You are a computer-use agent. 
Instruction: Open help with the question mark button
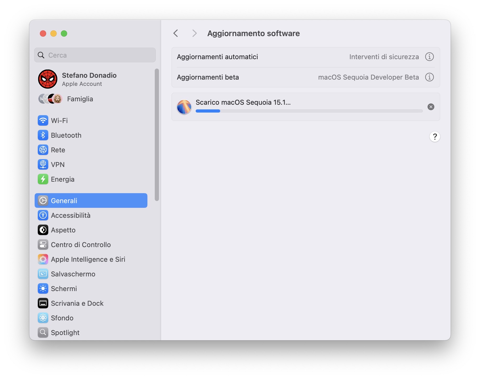click(435, 137)
